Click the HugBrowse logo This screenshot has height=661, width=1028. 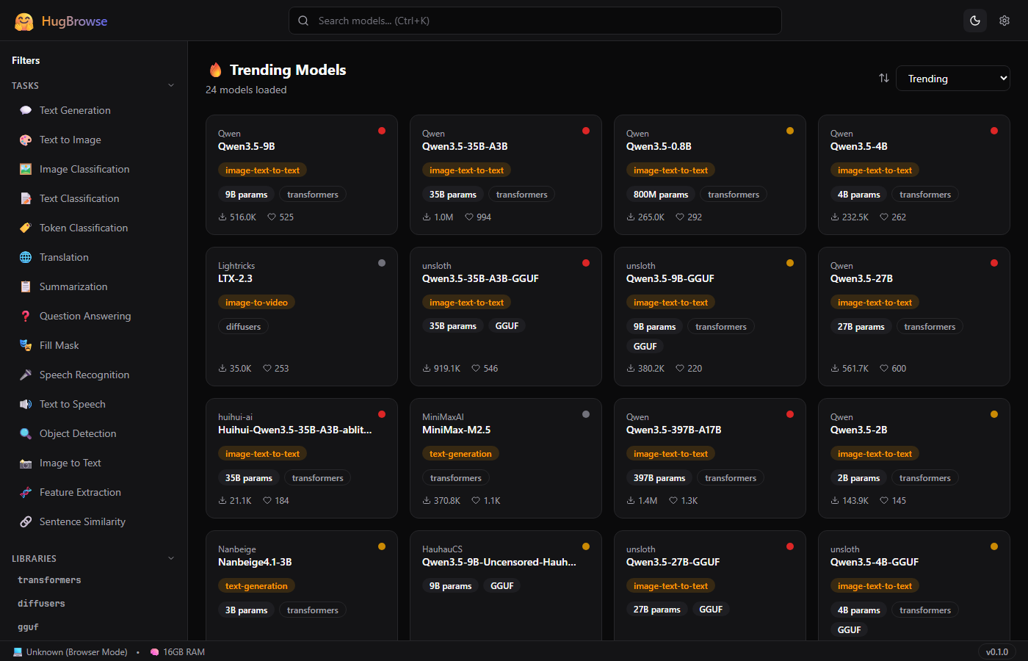[61, 20]
